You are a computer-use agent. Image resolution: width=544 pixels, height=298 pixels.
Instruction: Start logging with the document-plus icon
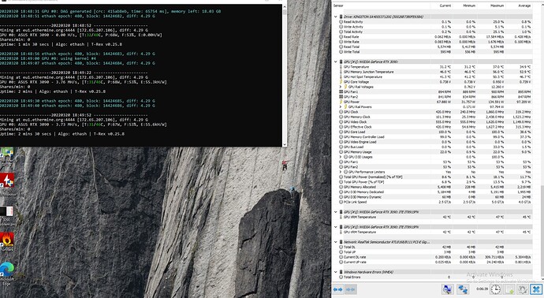point(509,289)
